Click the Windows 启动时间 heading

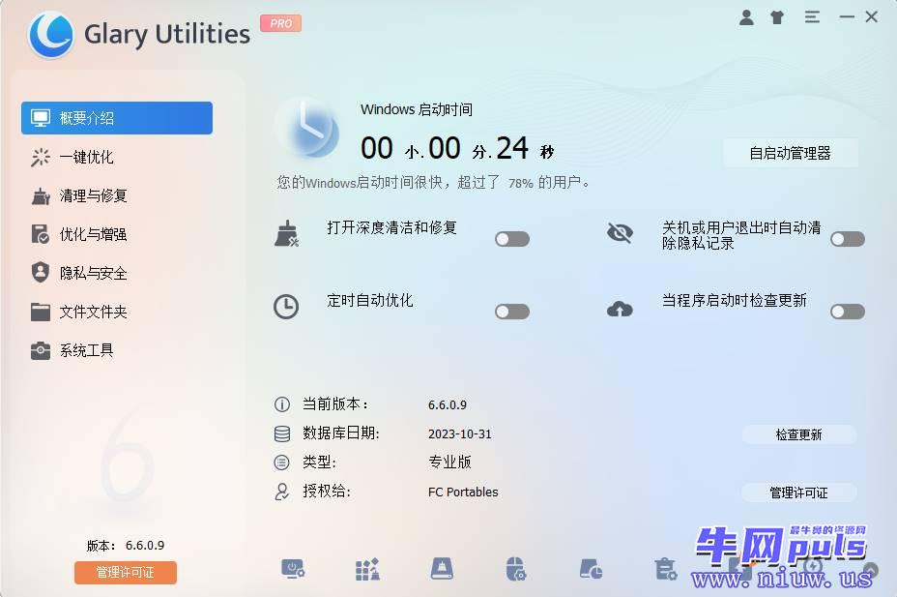point(417,109)
